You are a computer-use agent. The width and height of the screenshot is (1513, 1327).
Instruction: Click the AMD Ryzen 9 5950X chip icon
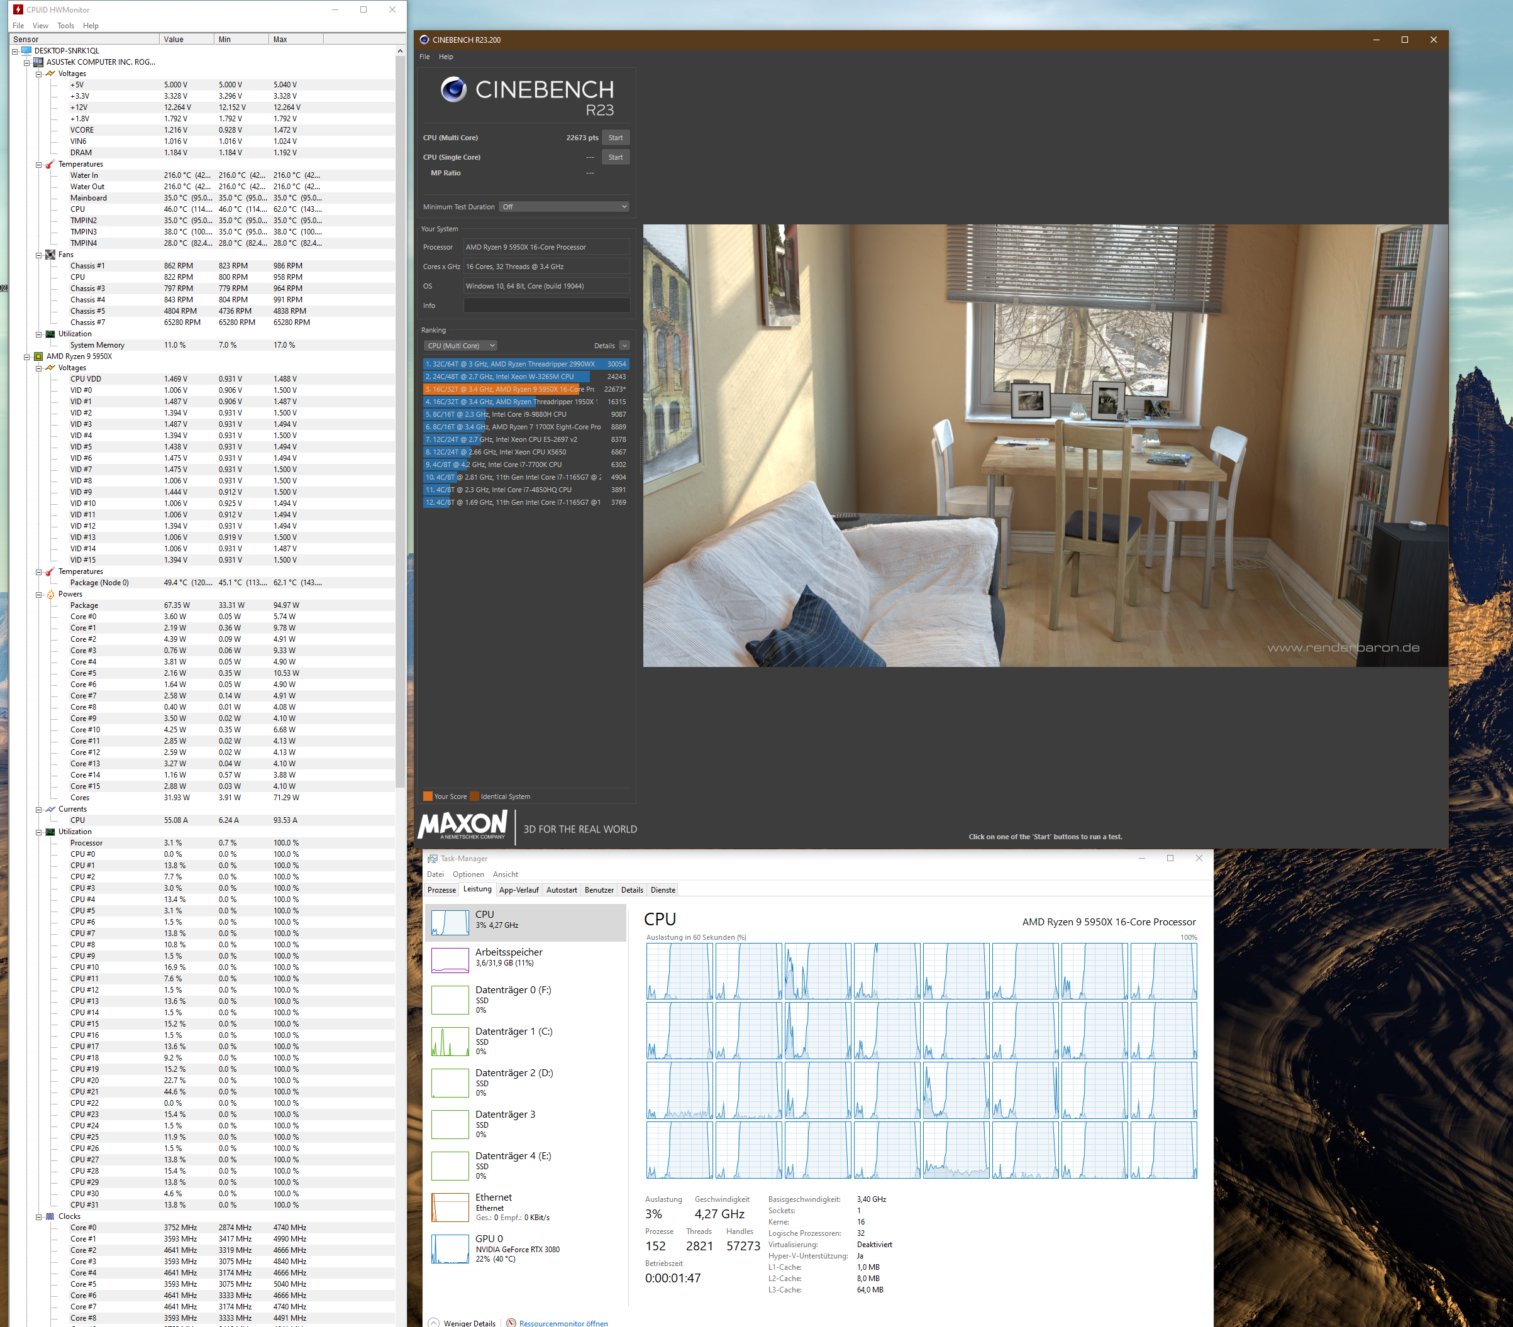(x=38, y=356)
